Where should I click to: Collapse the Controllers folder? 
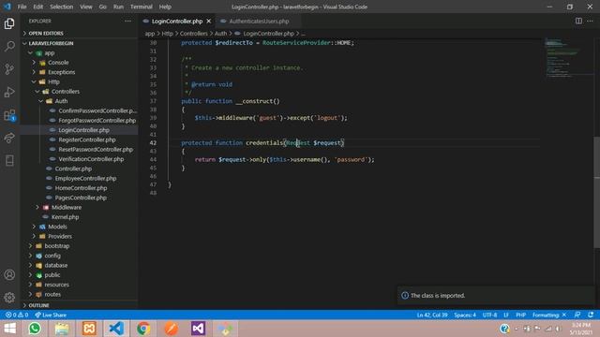(x=80, y=92)
